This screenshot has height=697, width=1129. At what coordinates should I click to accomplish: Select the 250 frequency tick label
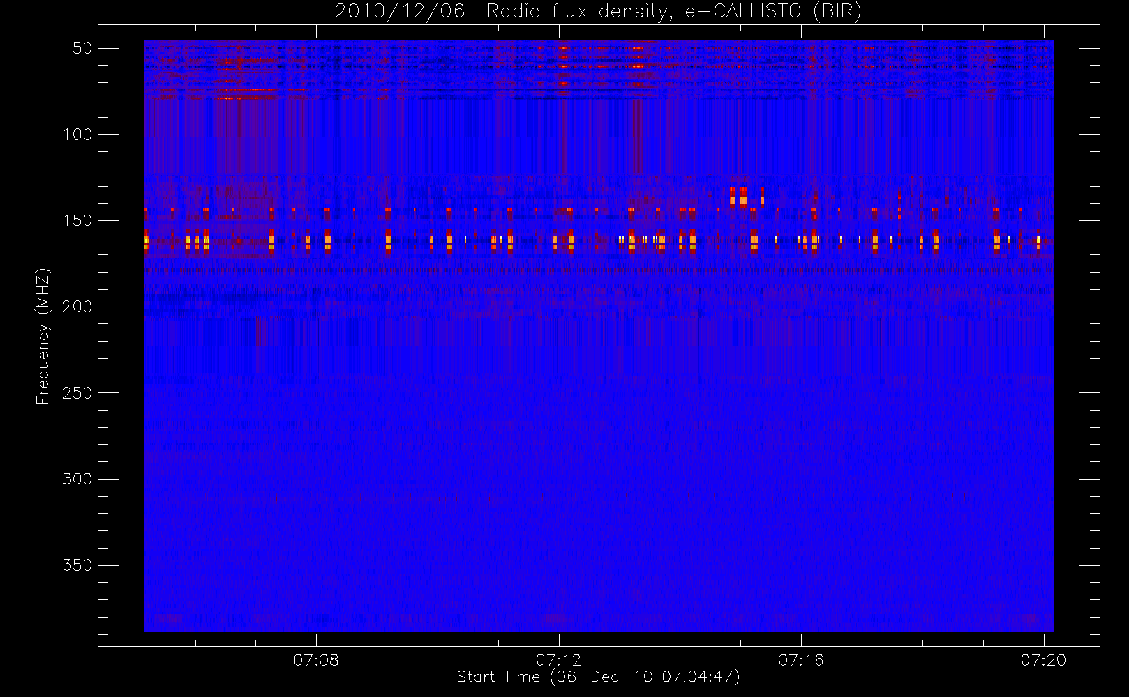77,393
